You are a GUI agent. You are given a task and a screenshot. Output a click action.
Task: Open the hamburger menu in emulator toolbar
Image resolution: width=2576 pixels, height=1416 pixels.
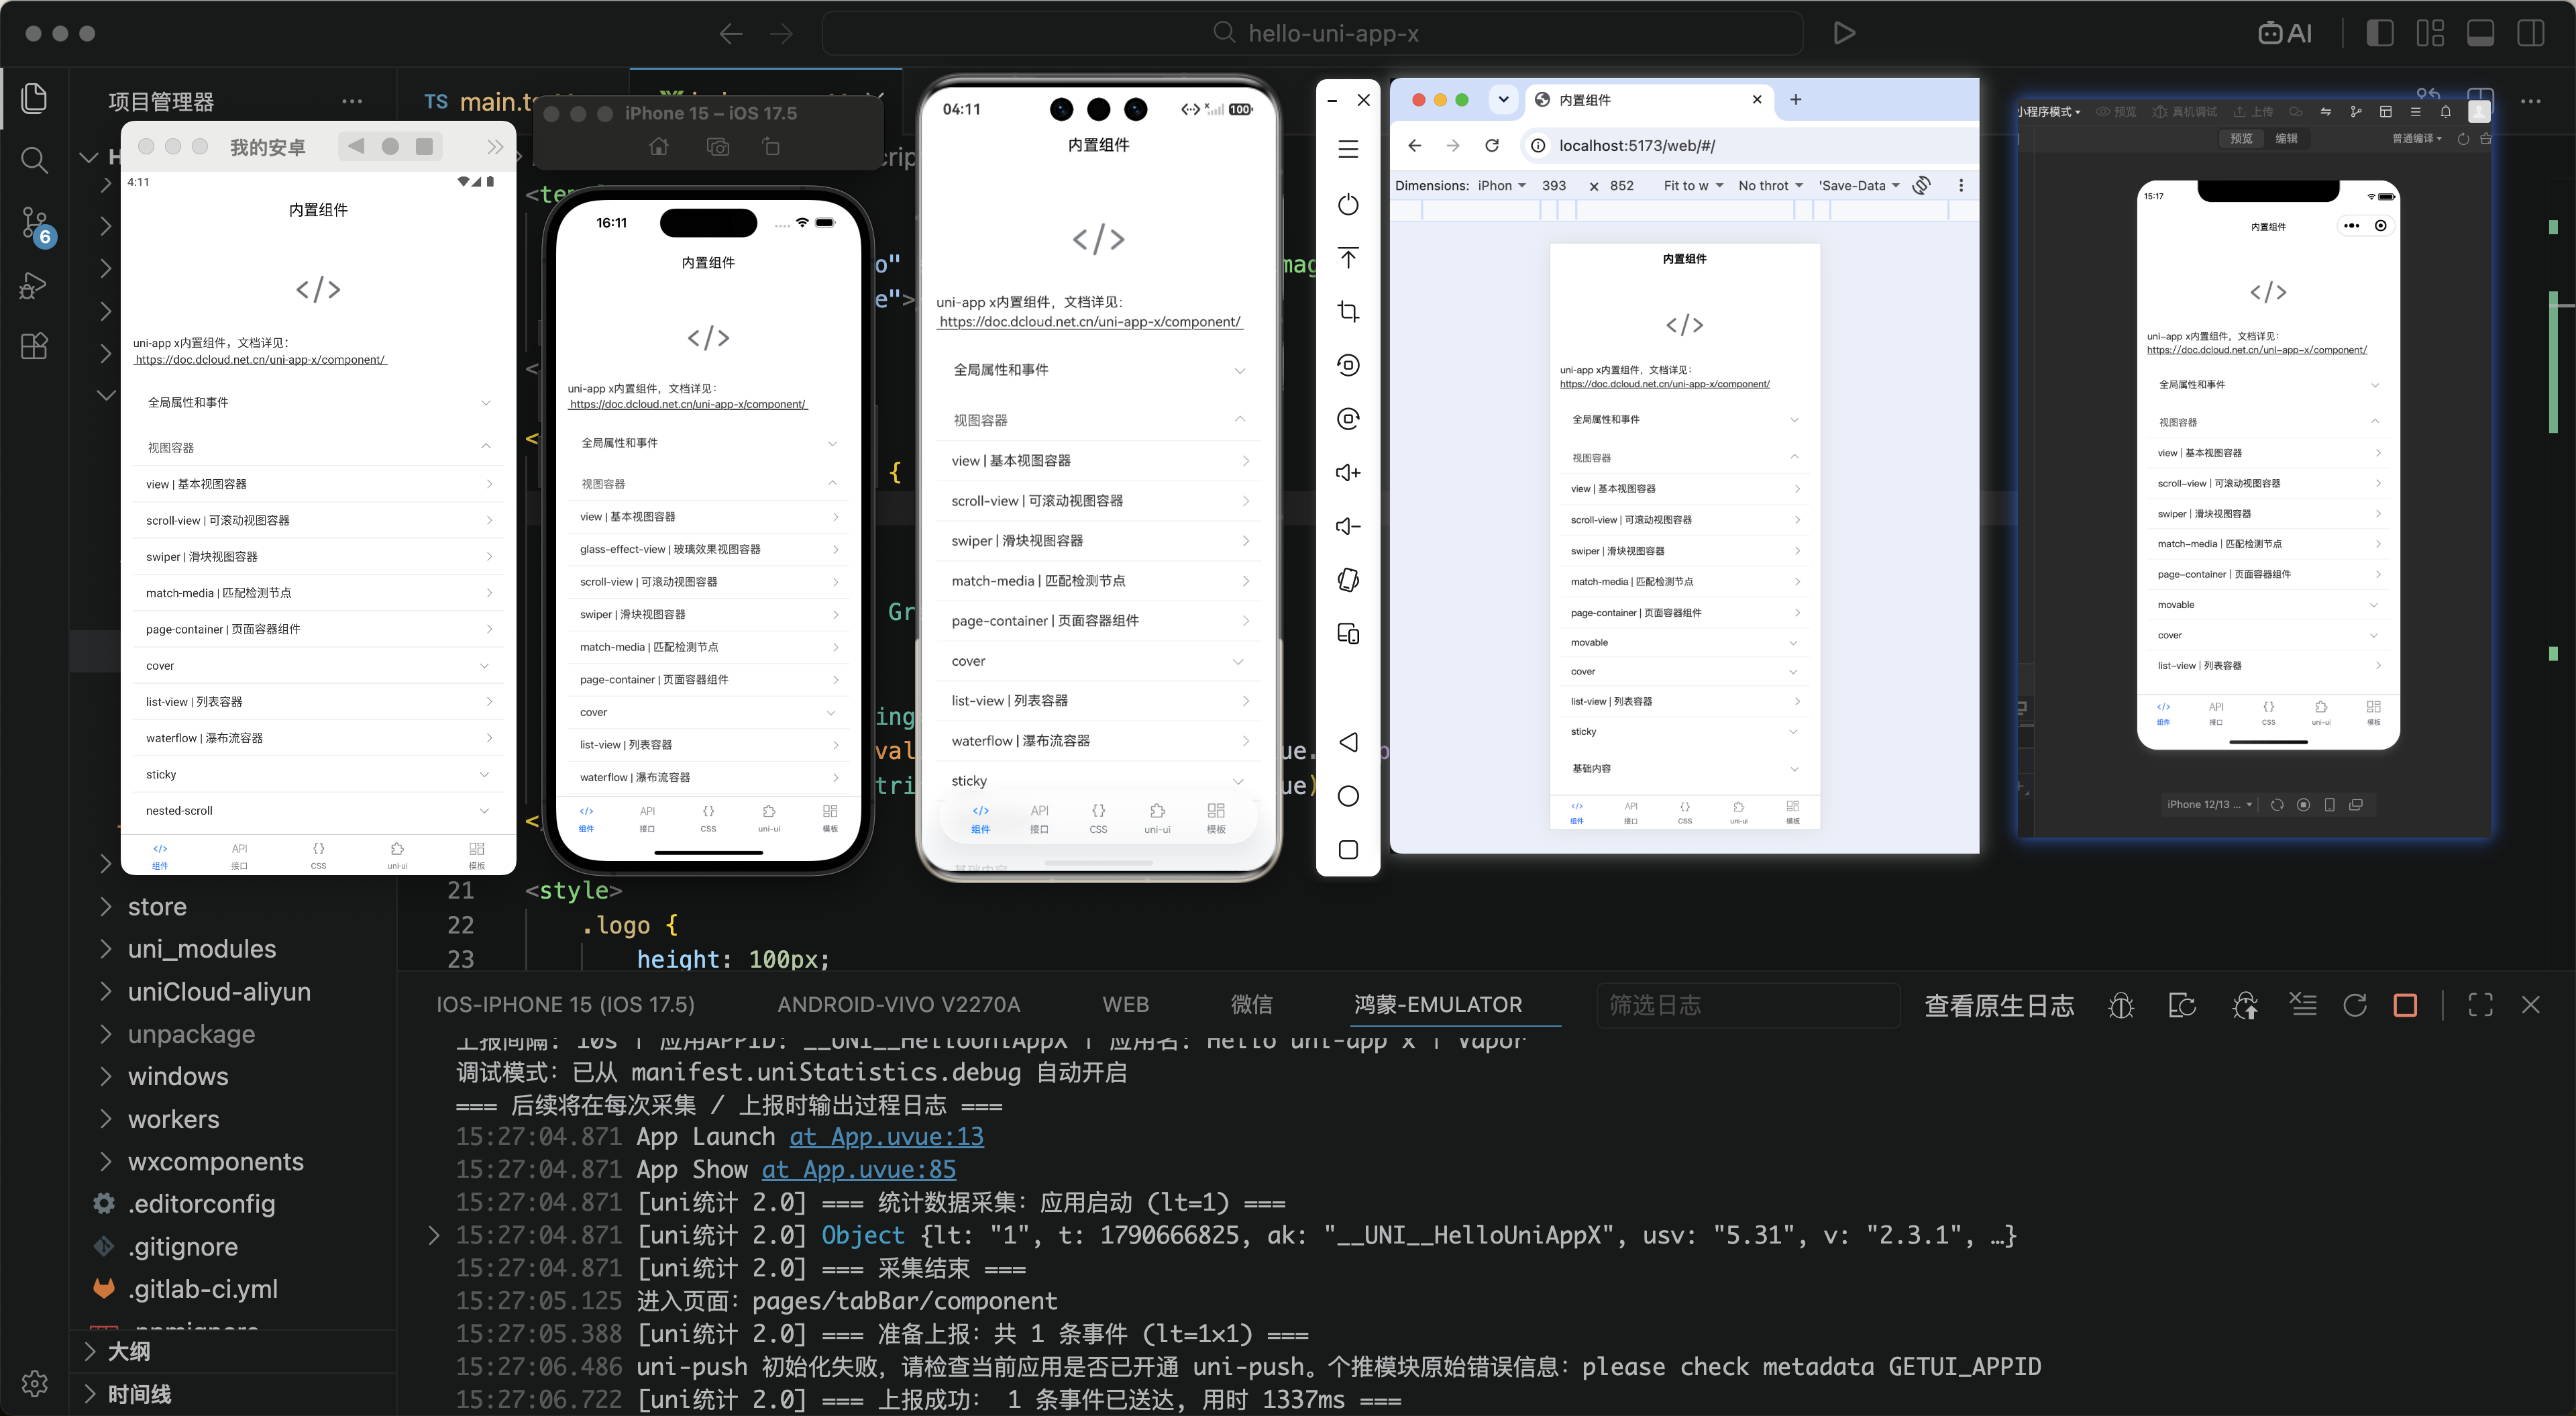pos(1348,149)
